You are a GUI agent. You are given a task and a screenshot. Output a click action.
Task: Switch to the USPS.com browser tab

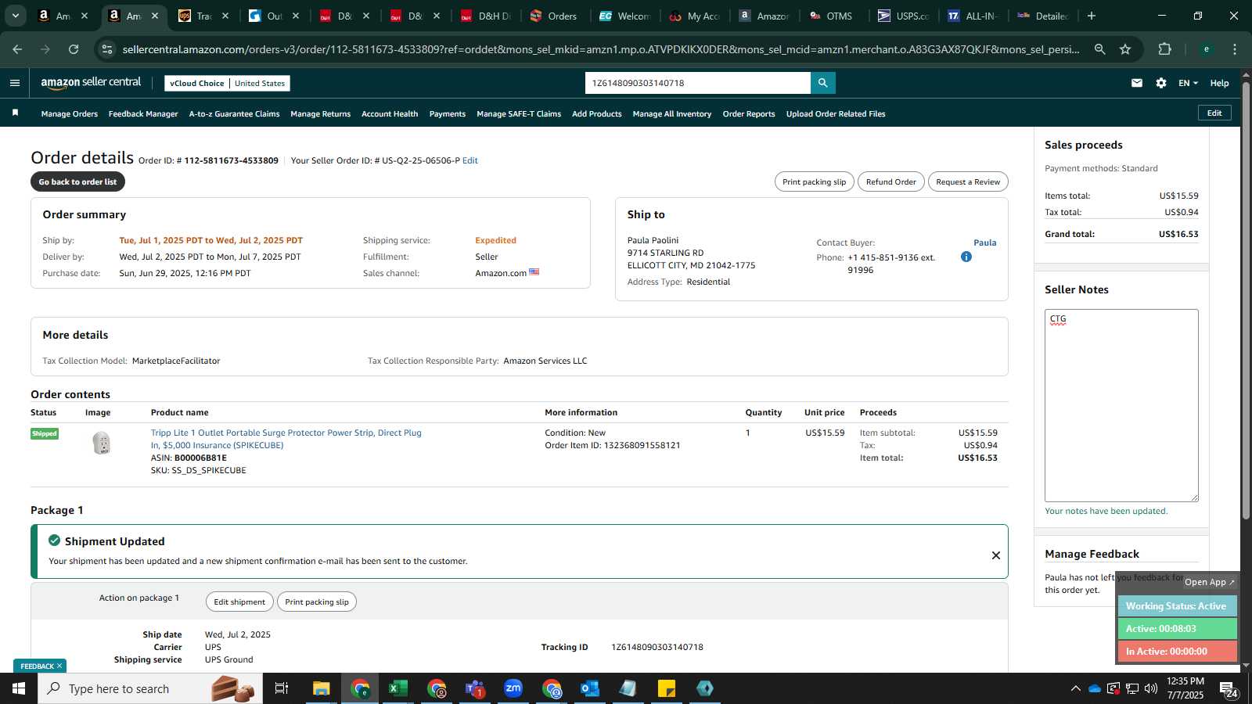tap(904, 16)
